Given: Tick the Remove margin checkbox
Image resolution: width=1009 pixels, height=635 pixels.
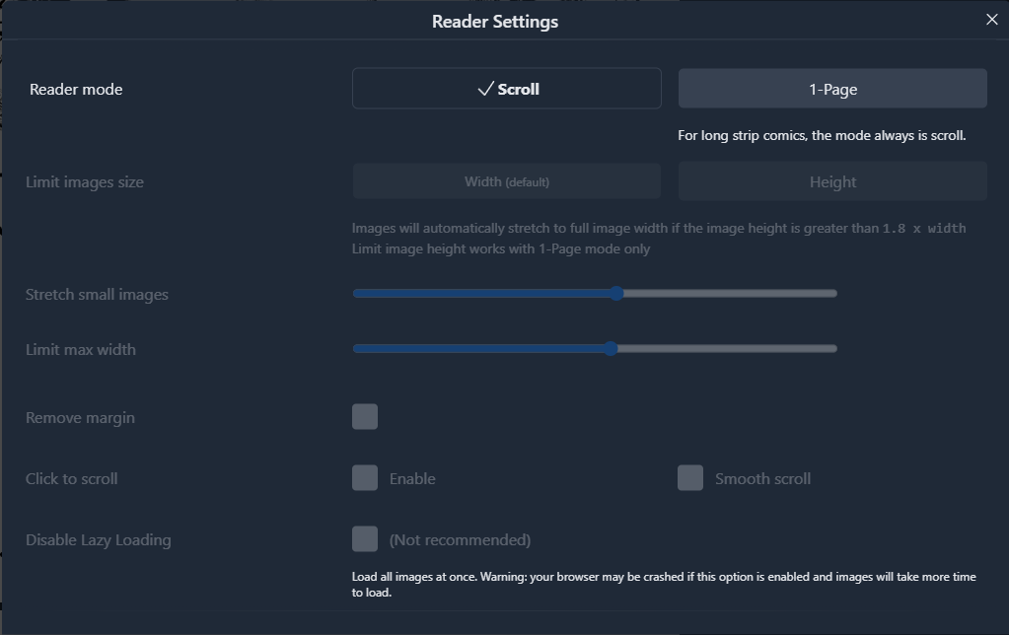Looking at the screenshot, I should point(365,417).
